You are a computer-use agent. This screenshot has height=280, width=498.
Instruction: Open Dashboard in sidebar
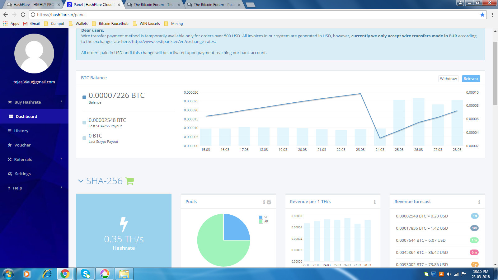click(34, 116)
